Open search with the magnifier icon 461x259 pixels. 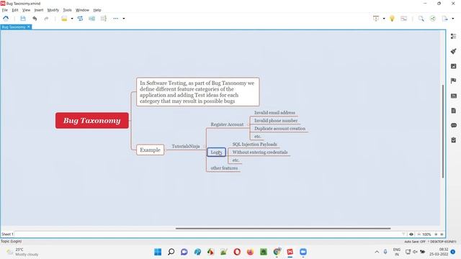tap(421, 19)
